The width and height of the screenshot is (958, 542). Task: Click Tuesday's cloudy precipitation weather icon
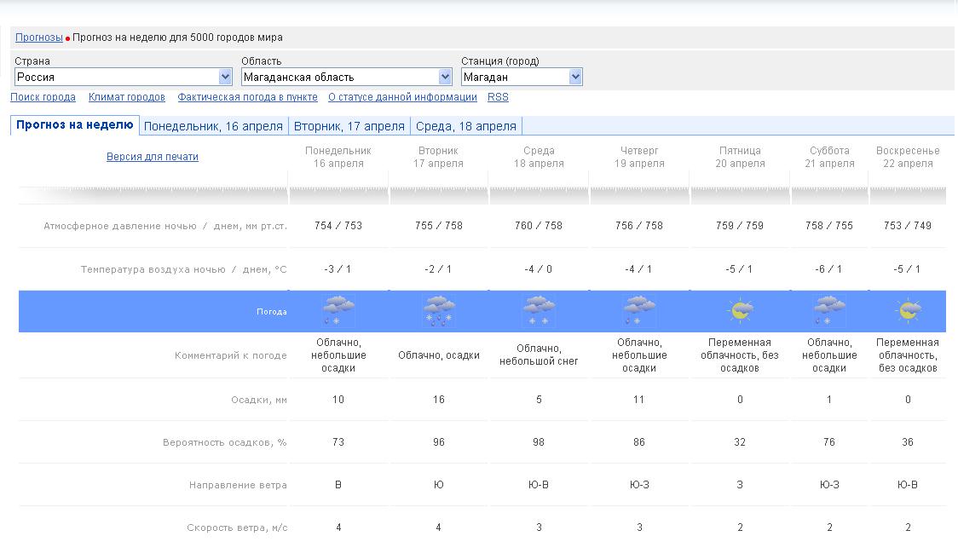(438, 312)
